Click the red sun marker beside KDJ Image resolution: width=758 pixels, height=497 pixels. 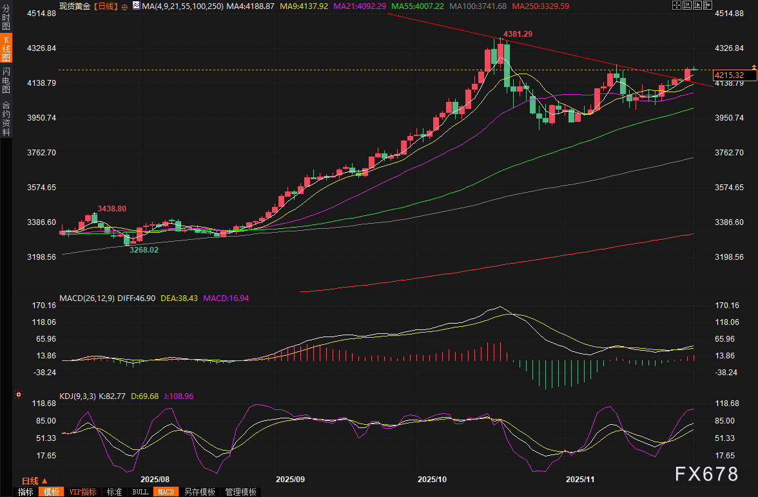click(x=19, y=394)
